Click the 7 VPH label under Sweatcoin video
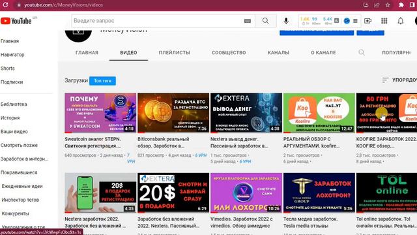The width and height of the screenshot is (417, 235). 131,158
